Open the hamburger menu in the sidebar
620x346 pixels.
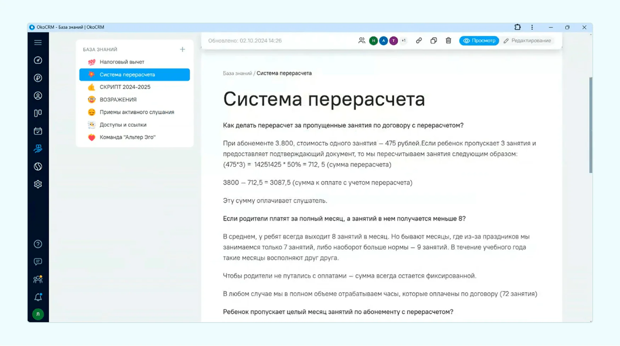click(38, 42)
